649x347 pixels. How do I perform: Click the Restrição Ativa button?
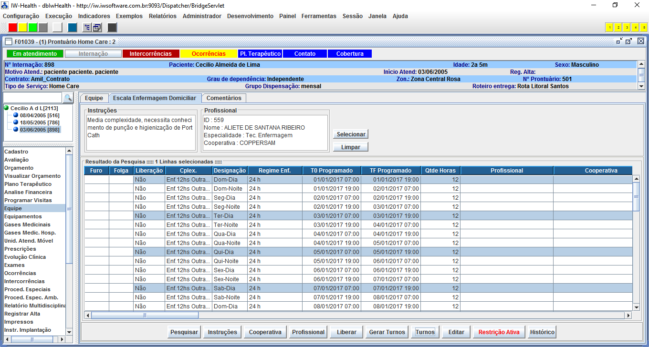tap(499, 332)
